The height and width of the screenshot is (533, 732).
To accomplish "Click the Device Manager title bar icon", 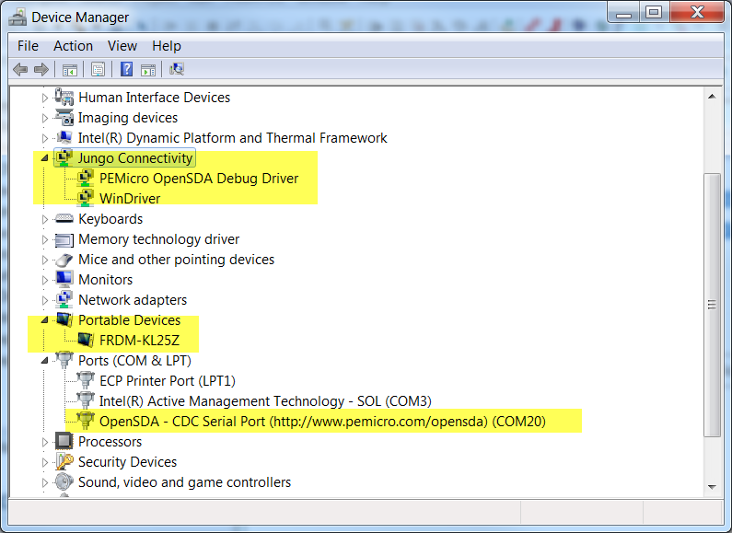I will (x=17, y=17).
